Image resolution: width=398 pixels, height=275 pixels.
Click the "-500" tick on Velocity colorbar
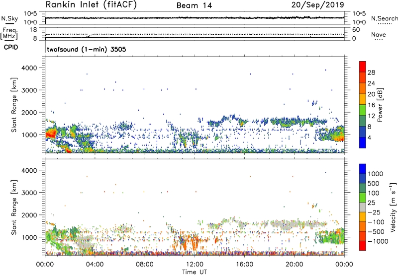point(376,231)
